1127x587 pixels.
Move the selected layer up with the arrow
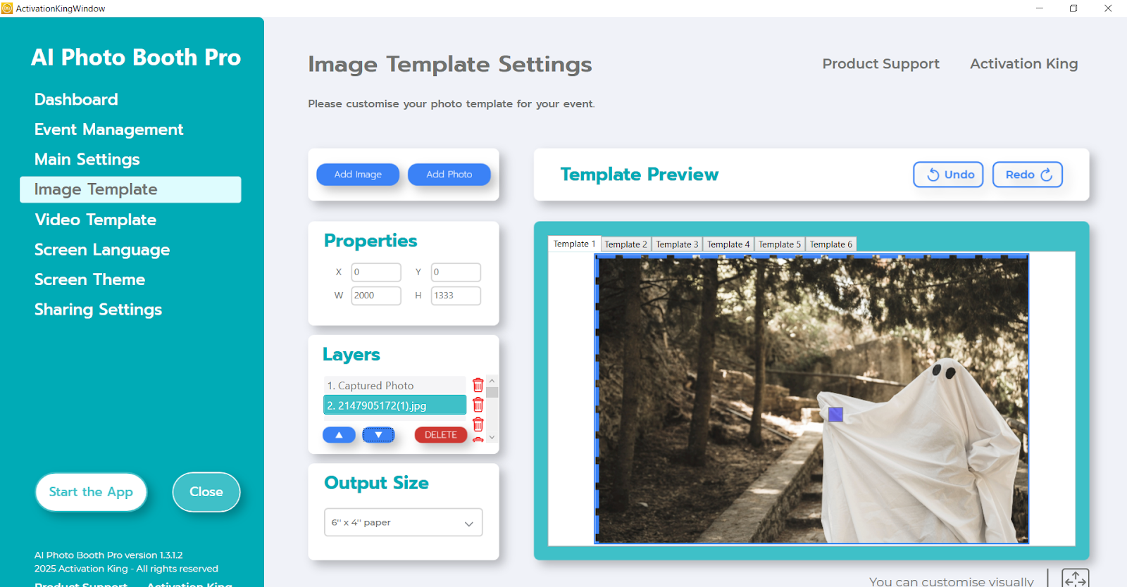click(339, 435)
